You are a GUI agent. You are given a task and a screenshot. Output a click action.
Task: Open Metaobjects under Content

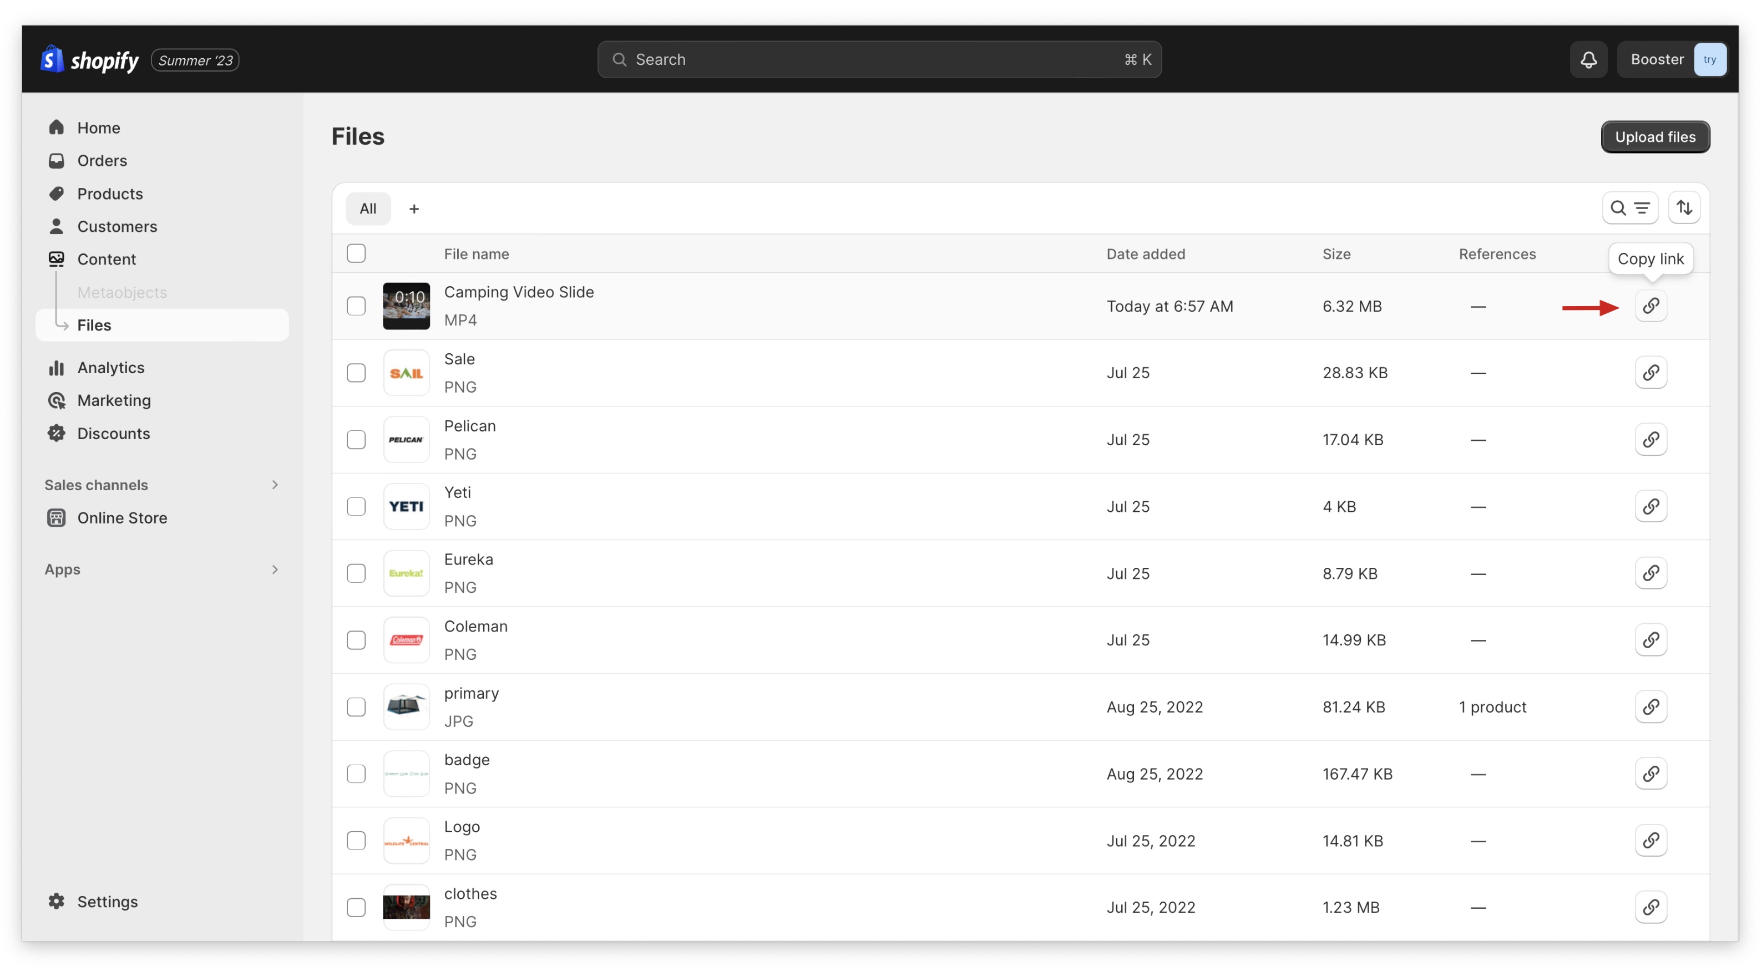coord(121,293)
